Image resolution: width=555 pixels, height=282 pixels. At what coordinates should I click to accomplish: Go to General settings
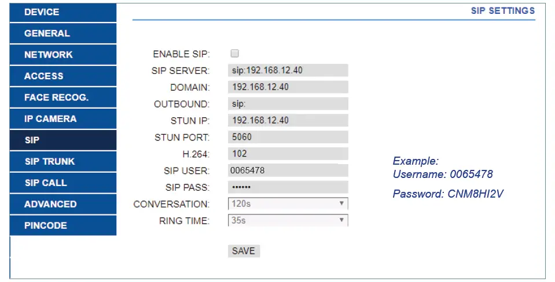click(63, 34)
